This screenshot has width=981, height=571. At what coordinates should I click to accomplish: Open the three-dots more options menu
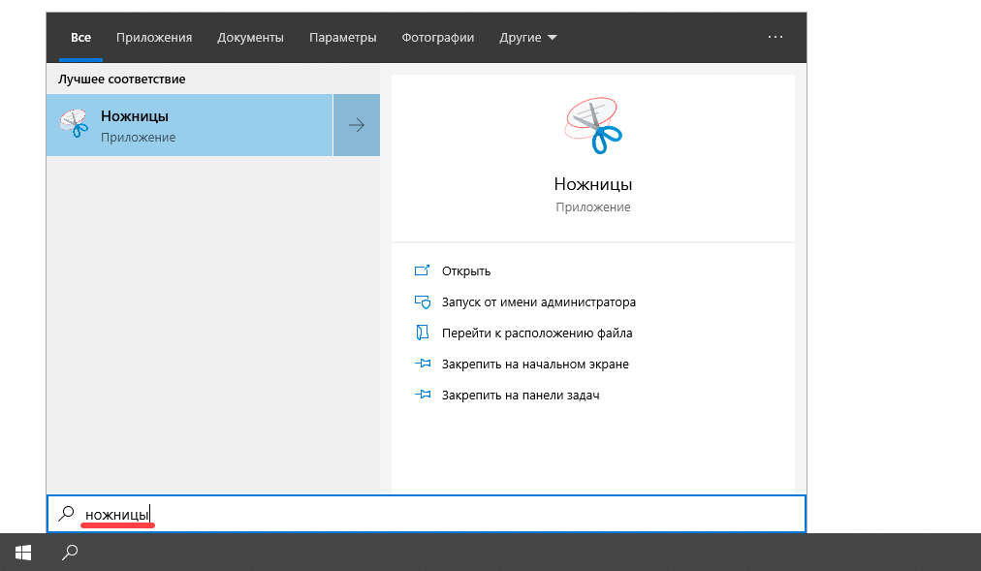point(775,37)
